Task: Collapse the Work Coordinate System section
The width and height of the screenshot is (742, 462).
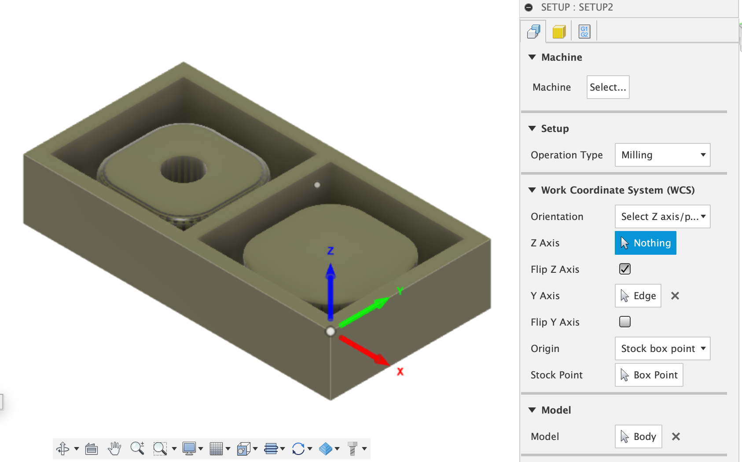Action: 532,190
